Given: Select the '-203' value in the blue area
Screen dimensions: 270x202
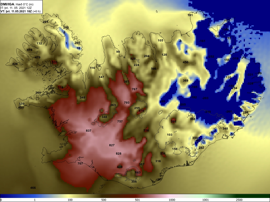Looking at the screenshot, I should click(x=205, y=98).
